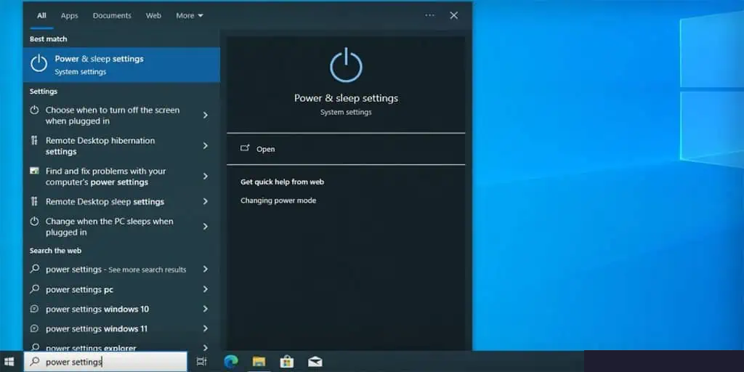This screenshot has height=372, width=744.
Task: Expand arrow for Remote Desktop hibernation settings
Action: click(x=206, y=146)
